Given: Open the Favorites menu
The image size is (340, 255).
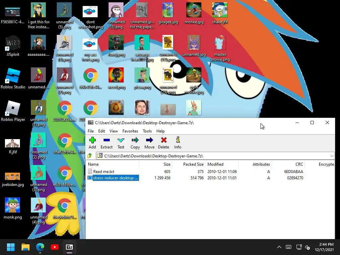Looking at the screenshot, I should coord(130,131).
